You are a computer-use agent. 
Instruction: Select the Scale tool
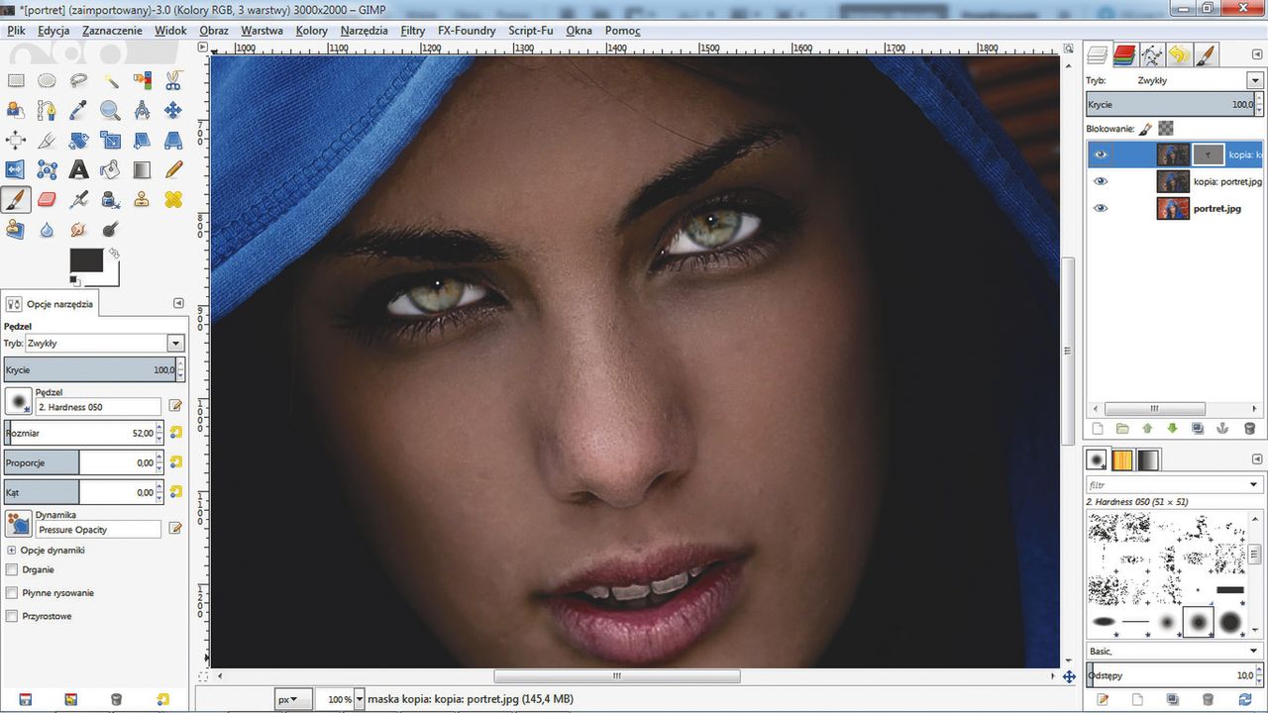click(110, 140)
